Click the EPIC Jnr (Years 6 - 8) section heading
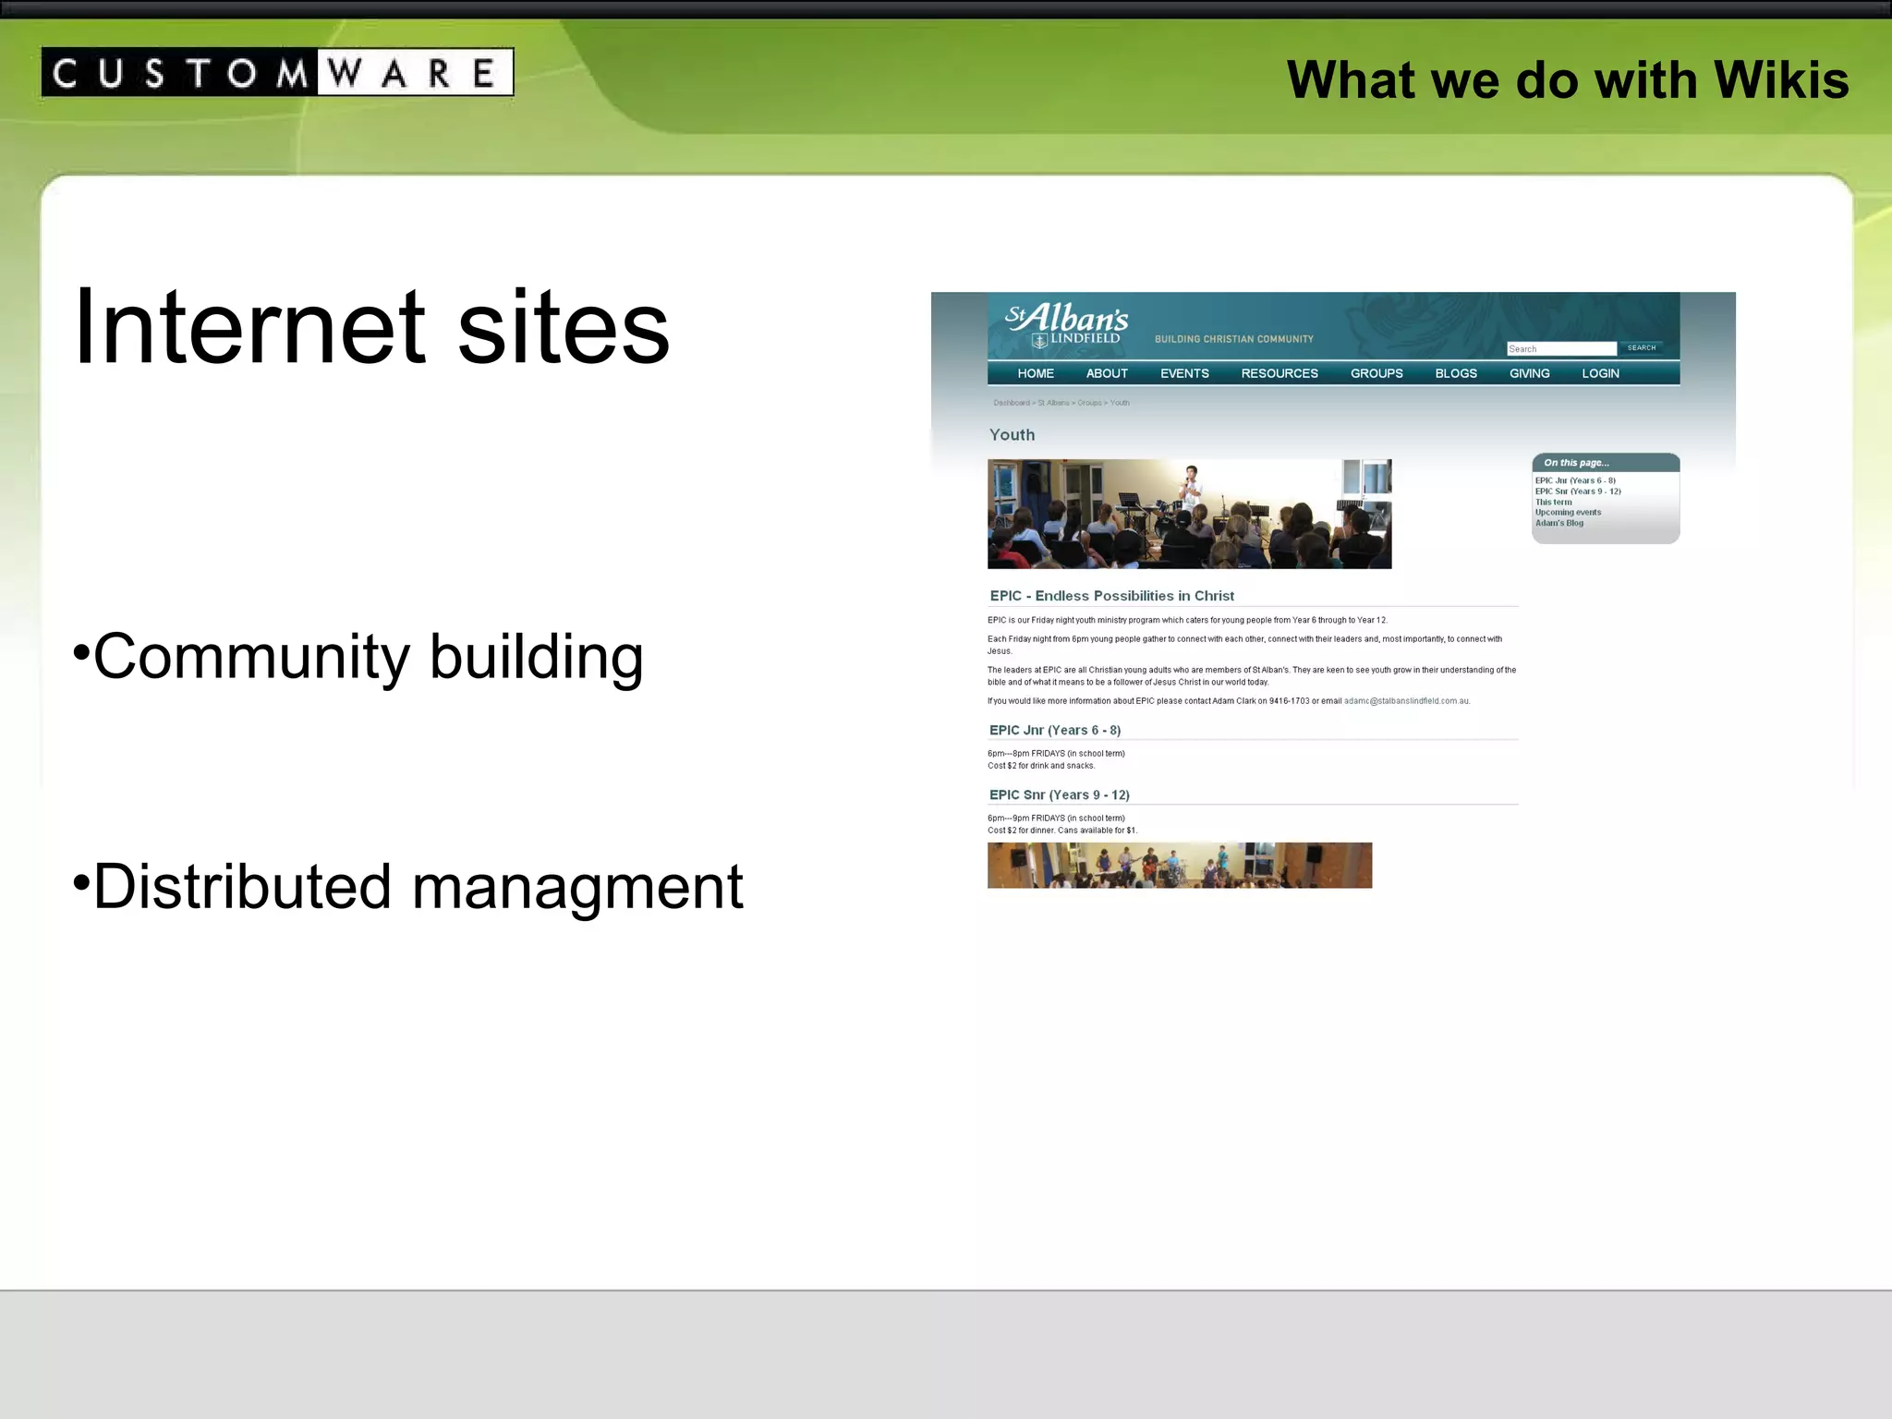The height and width of the screenshot is (1419, 1892). (1055, 730)
